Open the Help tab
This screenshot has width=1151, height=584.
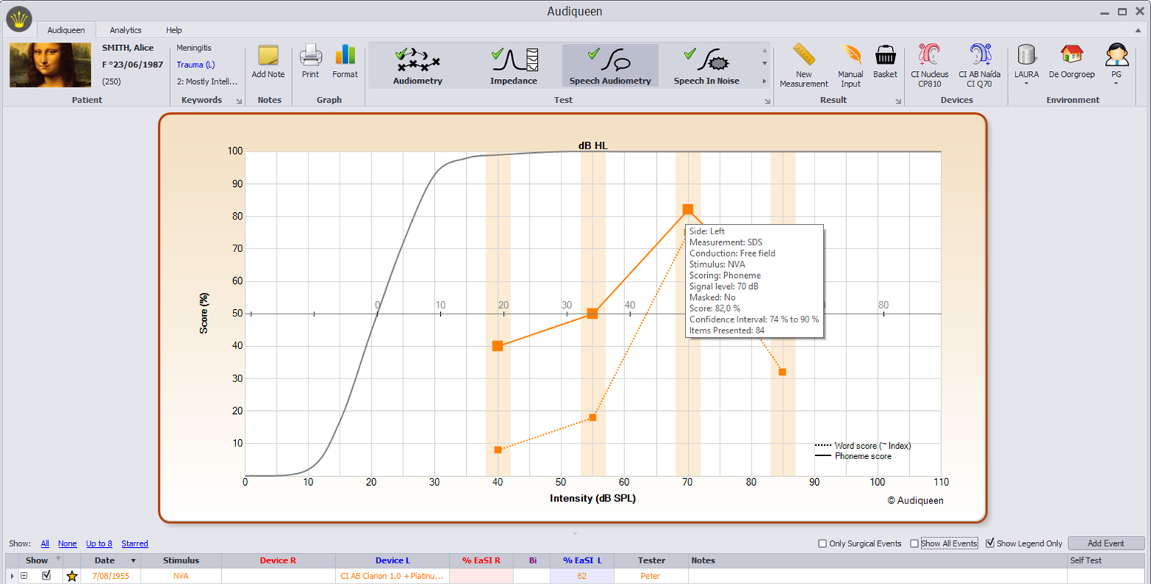pos(174,30)
